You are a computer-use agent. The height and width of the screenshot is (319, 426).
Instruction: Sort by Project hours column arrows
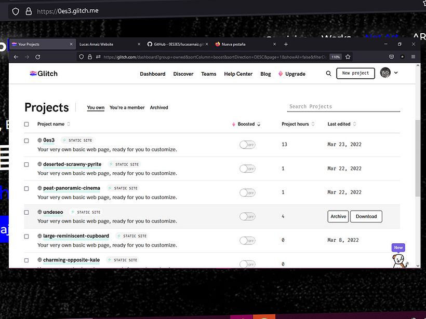(313, 124)
